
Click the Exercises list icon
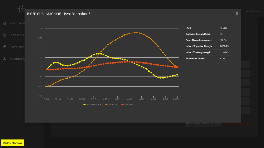coord(5,47)
